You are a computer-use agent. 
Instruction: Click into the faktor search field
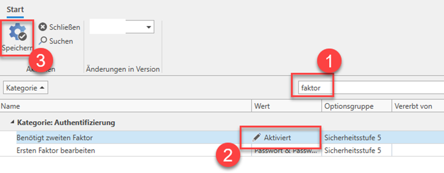pos(367,88)
